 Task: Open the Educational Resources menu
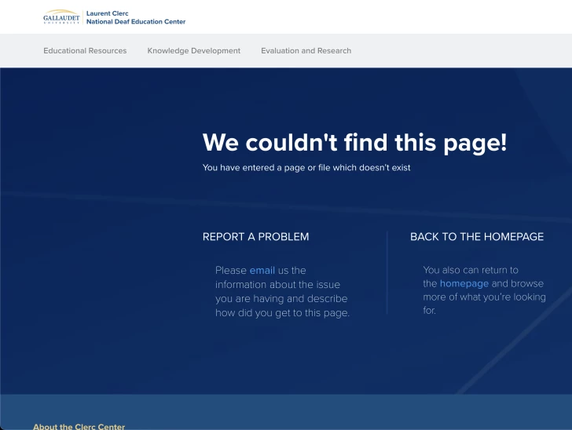click(85, 51)
